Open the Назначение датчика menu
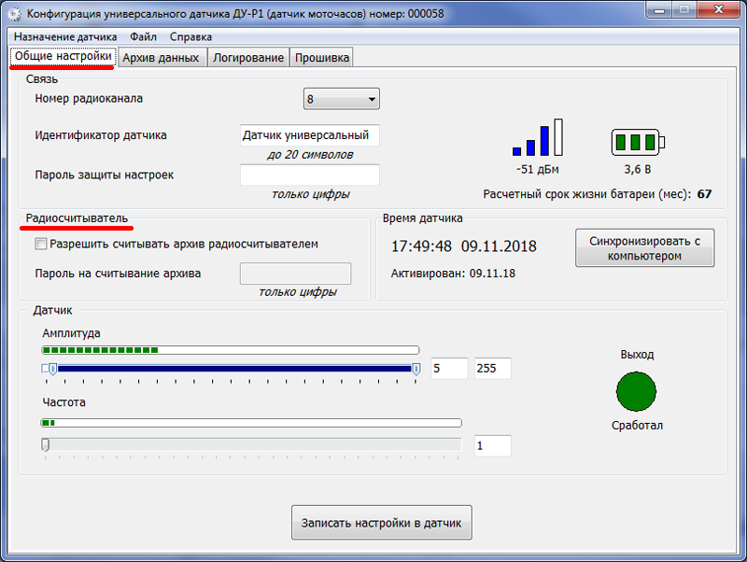The height and width of the screenshot is (562, 747). pyautogui.click(x=65, y=36)
